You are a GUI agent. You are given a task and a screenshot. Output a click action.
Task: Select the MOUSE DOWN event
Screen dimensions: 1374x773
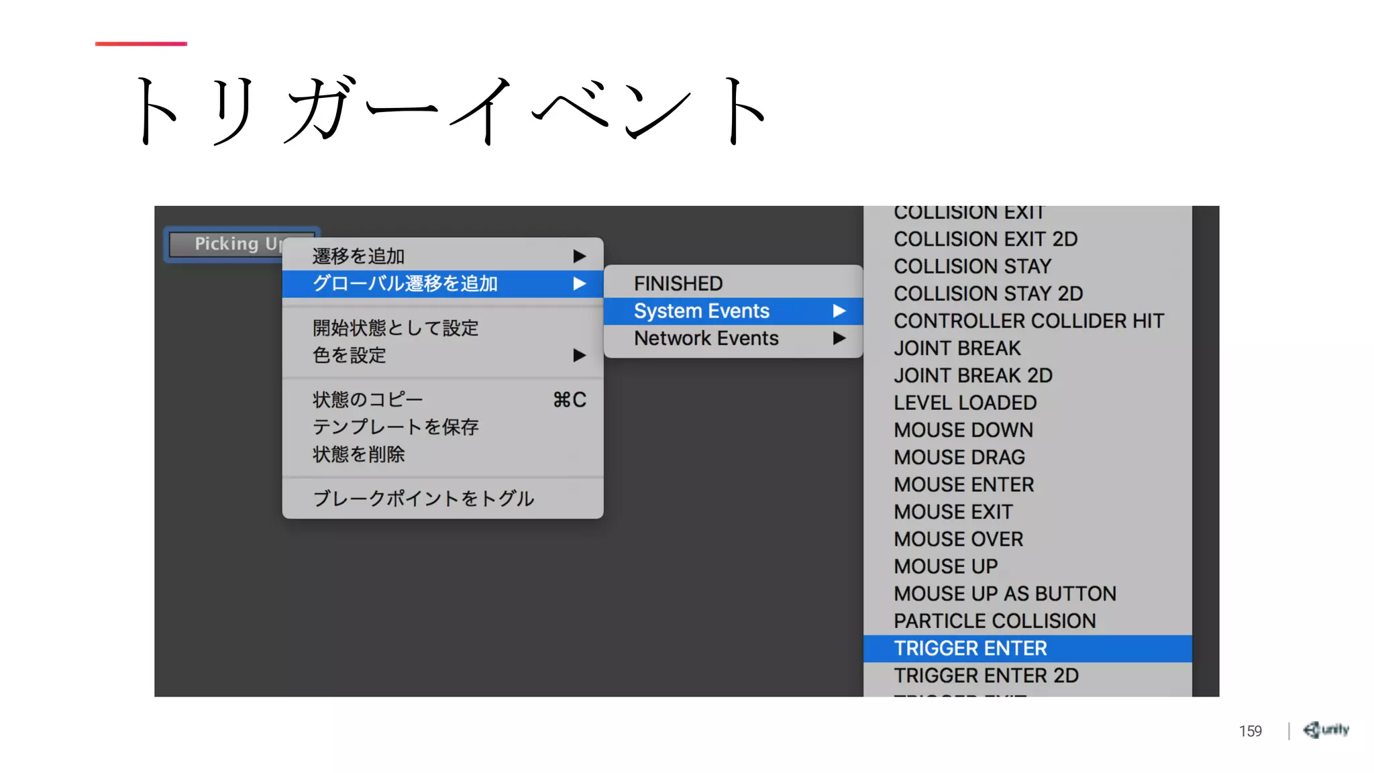(x=963, y=430)
